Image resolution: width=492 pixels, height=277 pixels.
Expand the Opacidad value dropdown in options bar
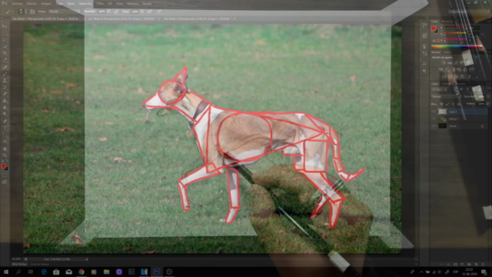108,12
